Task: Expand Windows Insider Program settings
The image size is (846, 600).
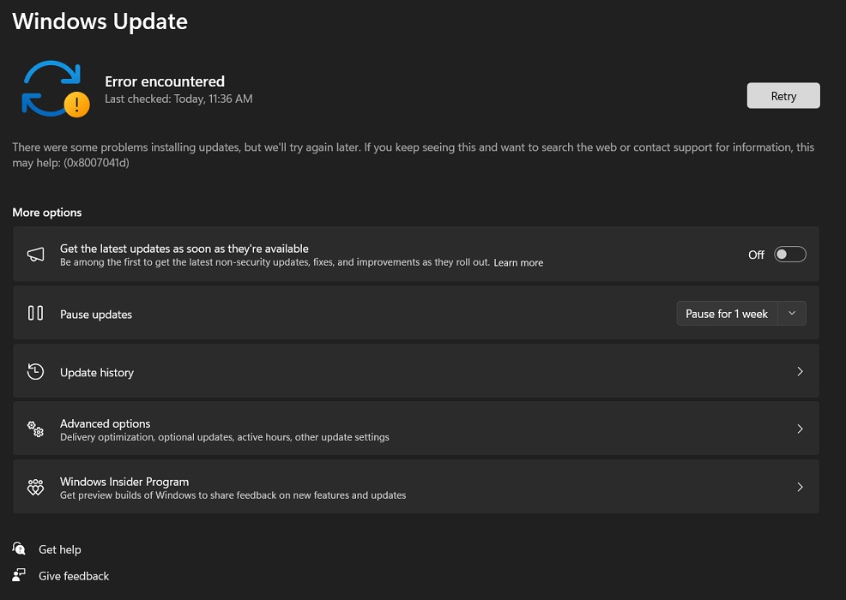Action: (x=800, y=486)
